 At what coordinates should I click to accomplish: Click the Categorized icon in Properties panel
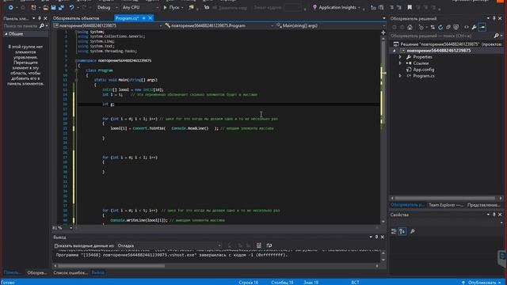tap(394, 231)
